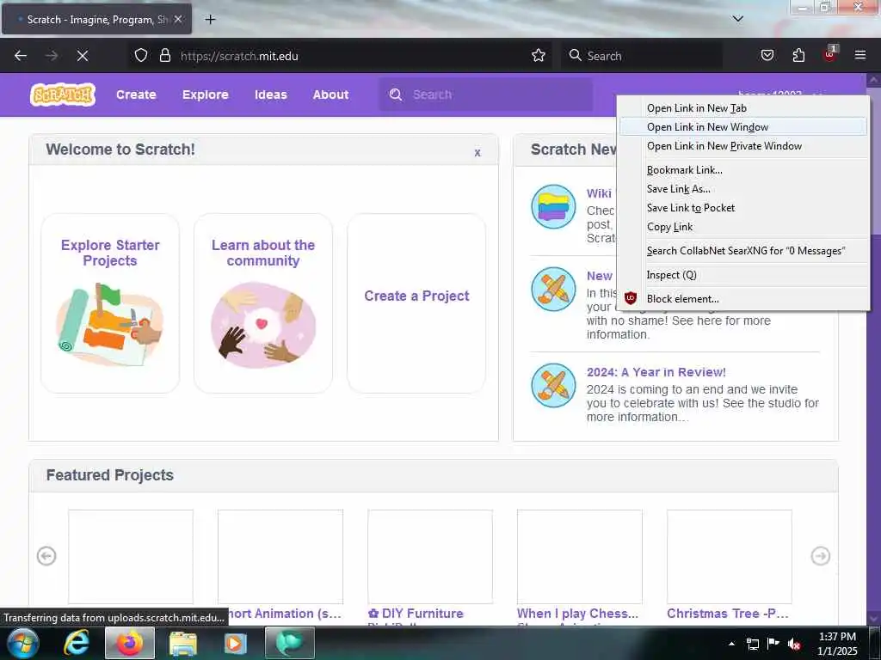Choose Save Link As from context menu
Viewport: 881px width, 660px height.
click(742, 189)
